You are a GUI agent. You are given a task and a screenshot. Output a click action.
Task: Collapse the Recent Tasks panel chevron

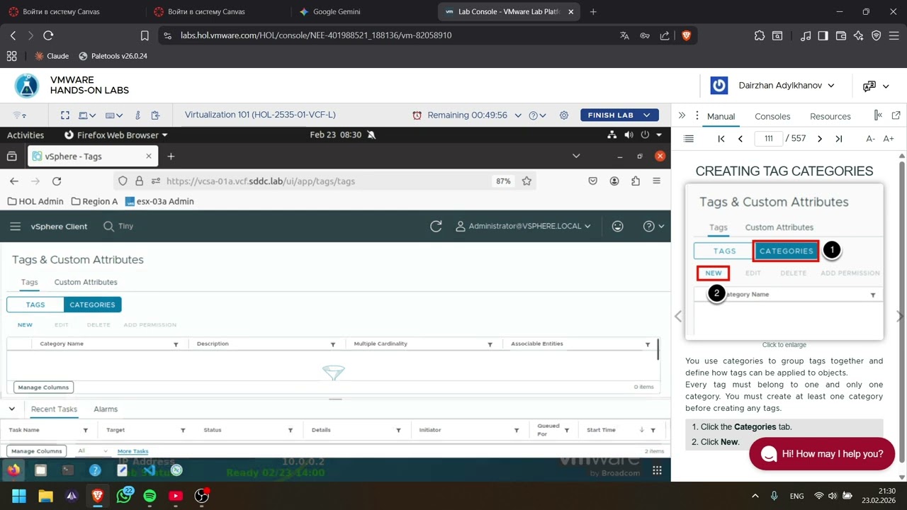pyautogui.click(x=12, y=409)
